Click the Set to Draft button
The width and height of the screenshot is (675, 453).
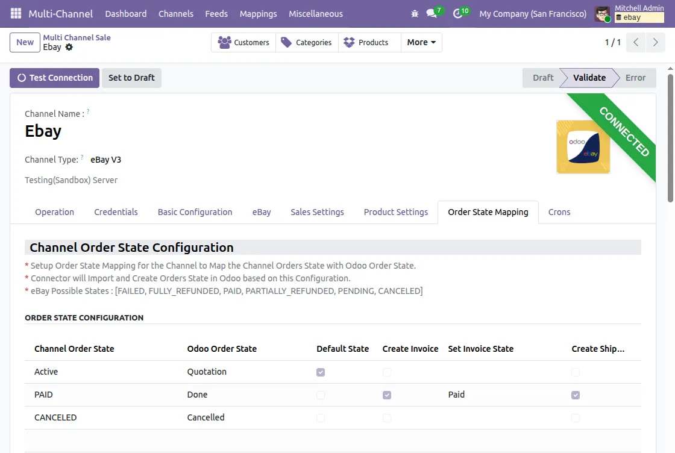coord(131,78)
